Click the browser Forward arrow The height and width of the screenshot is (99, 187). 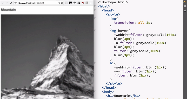coord(7,3)
